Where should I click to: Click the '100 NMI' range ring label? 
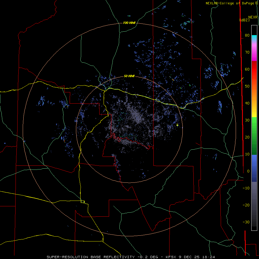(129, 23)
